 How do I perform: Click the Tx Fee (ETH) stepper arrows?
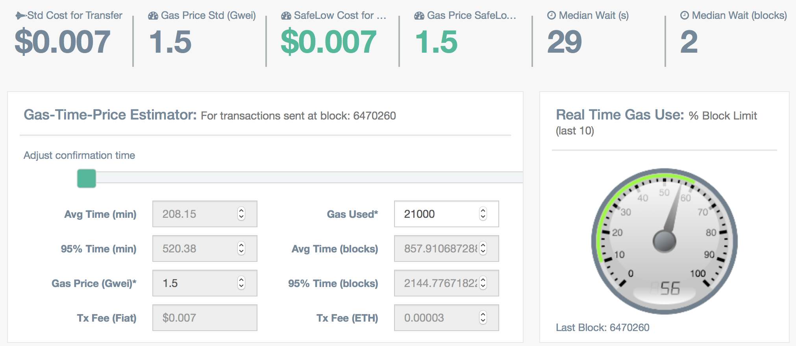pyautogui.click(x=483, y=318)
